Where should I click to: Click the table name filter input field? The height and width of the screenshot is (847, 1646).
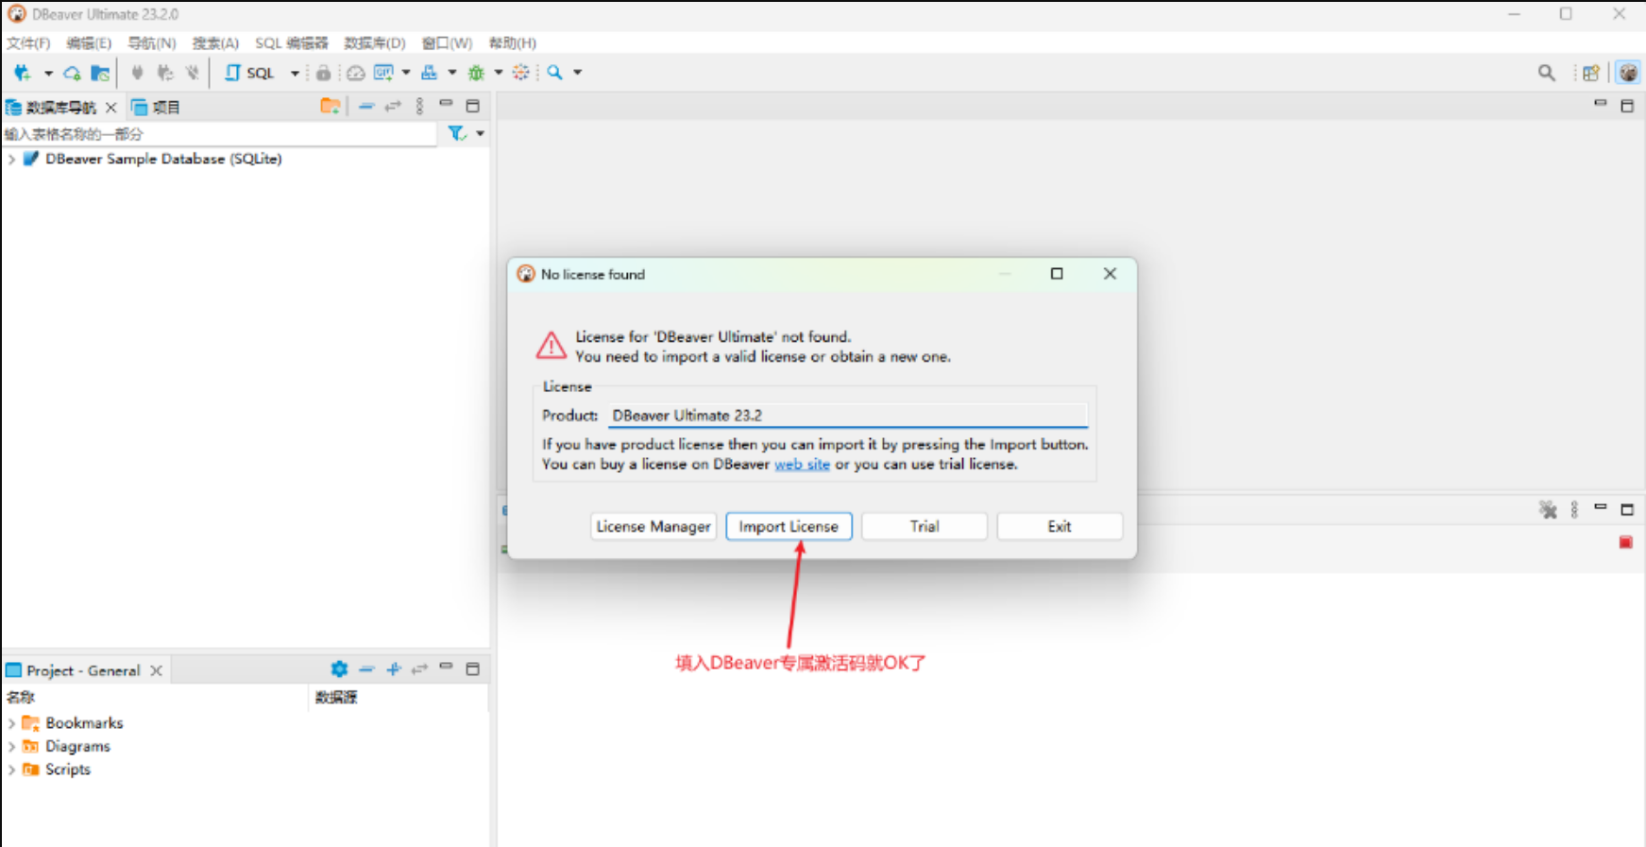pyautogui.click(x=219, y=134)
